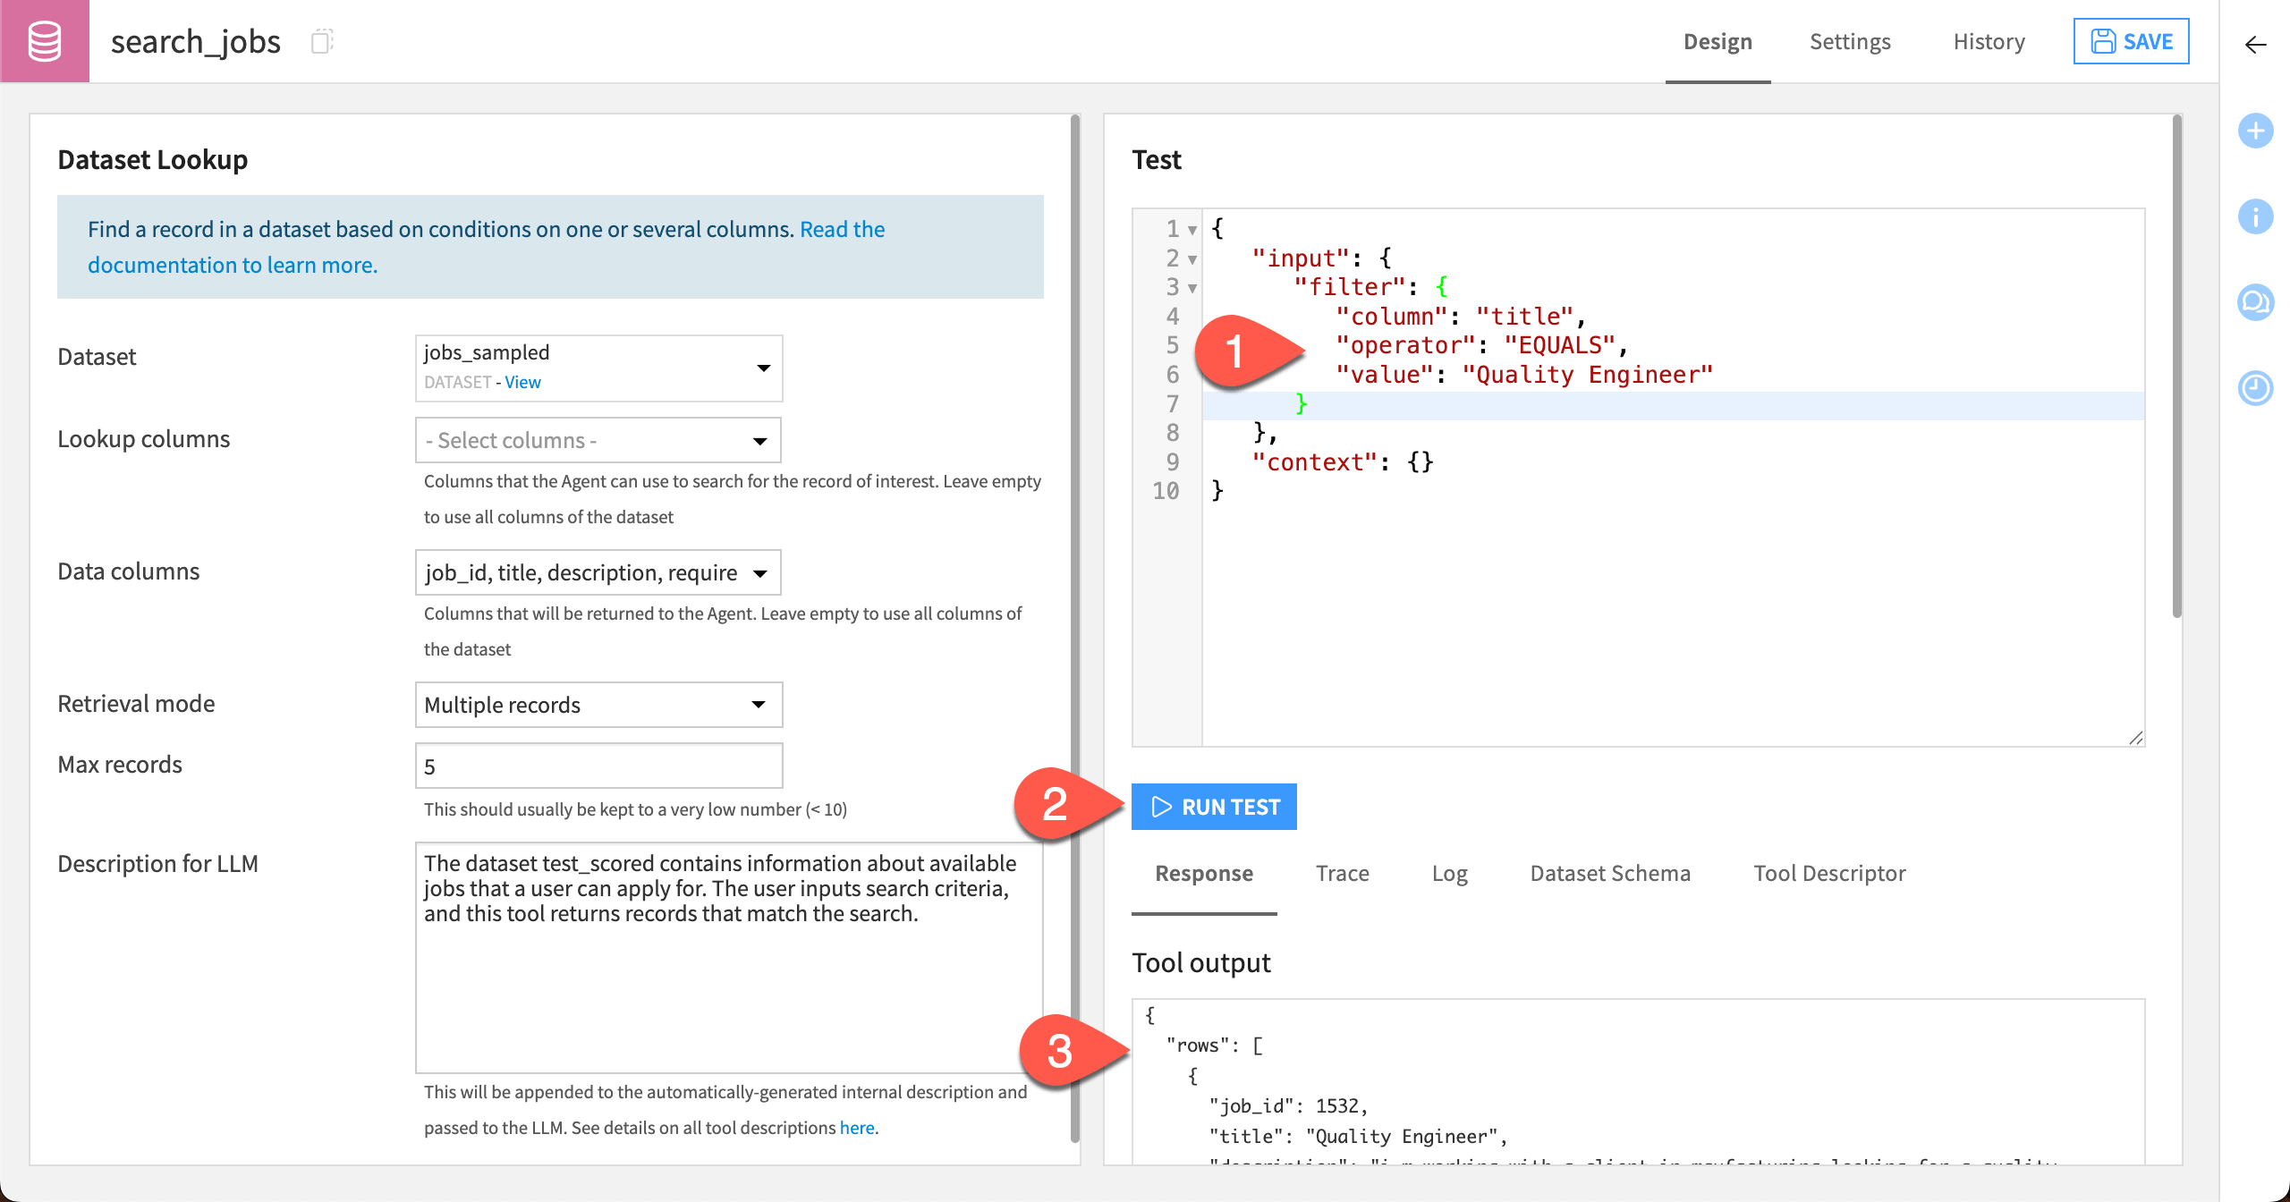Click the pink database tool icon
This screenshot has height=1202, width=2290.
45,40
